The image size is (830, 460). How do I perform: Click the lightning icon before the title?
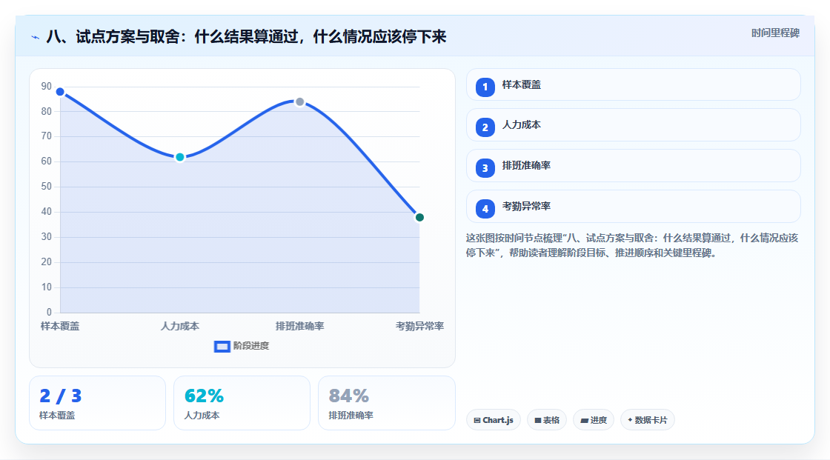point(35,37)
